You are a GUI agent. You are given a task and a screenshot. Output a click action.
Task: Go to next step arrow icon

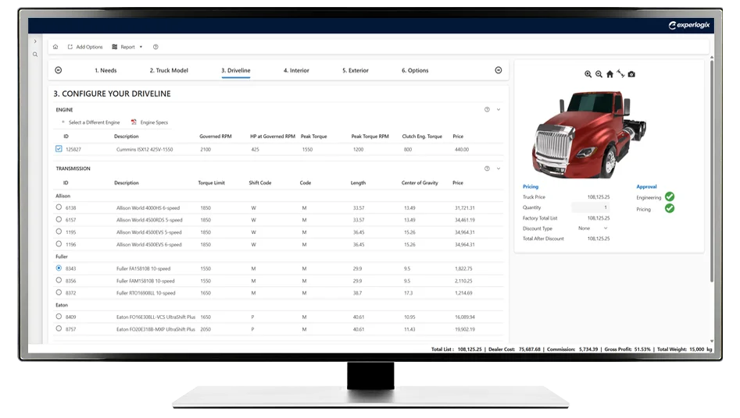[x=499, y=70]
